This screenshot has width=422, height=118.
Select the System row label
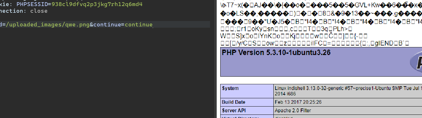(247, 91)
